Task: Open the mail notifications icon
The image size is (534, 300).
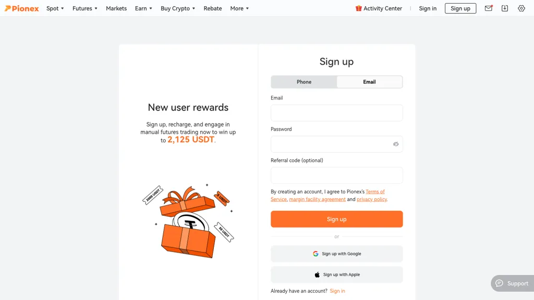Action: click(489, 8)
